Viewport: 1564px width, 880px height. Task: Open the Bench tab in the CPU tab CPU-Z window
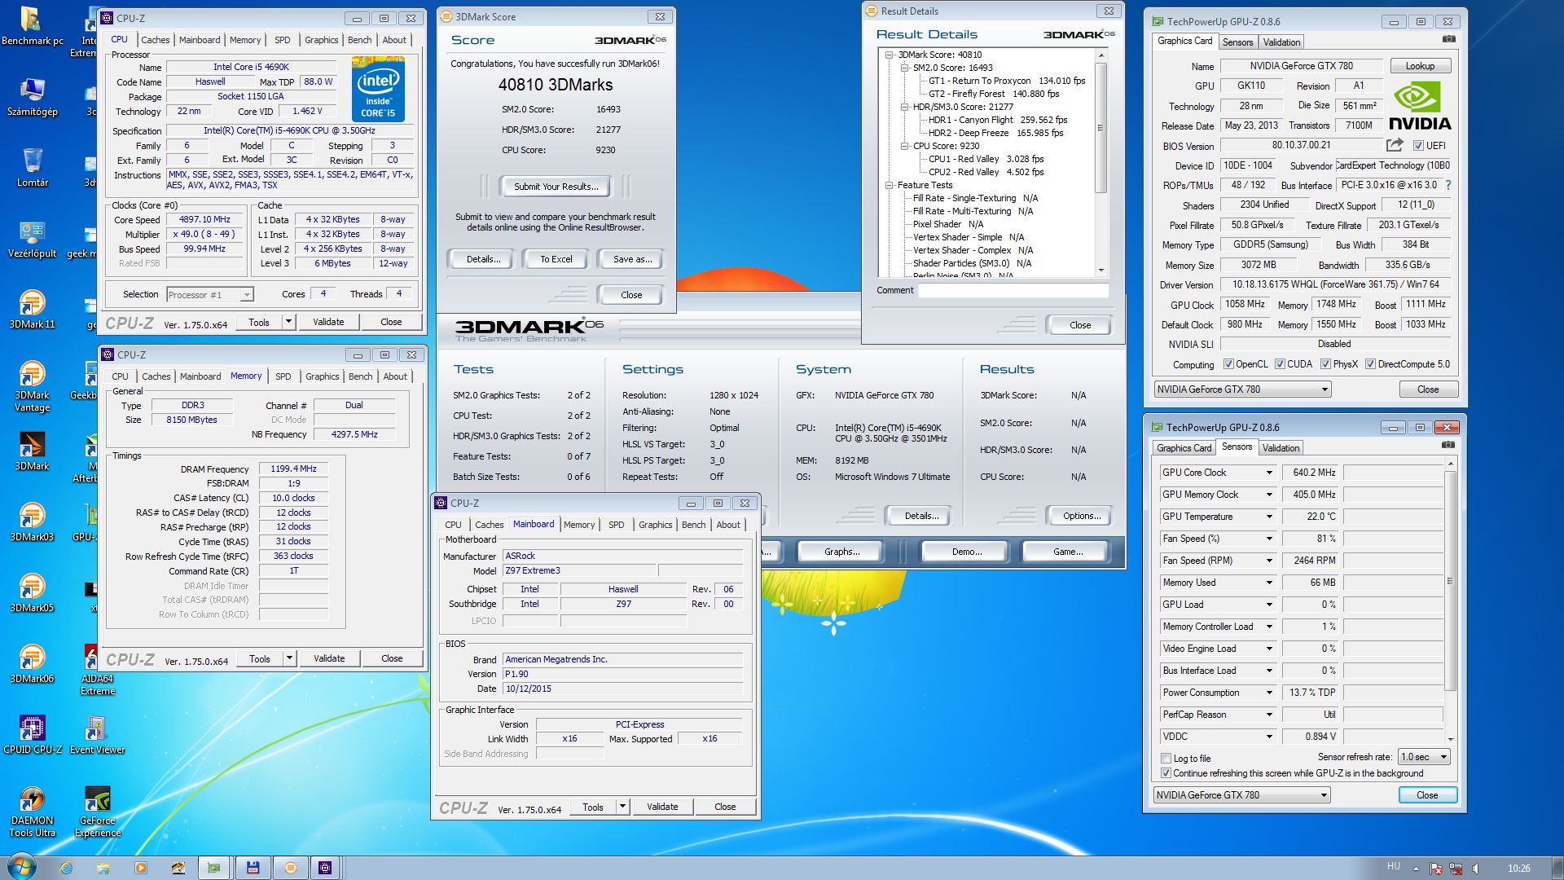[x=359, y=40]
